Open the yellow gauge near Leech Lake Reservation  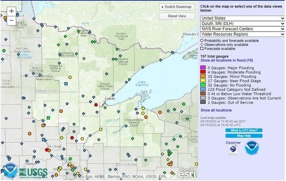coord(70,77)
